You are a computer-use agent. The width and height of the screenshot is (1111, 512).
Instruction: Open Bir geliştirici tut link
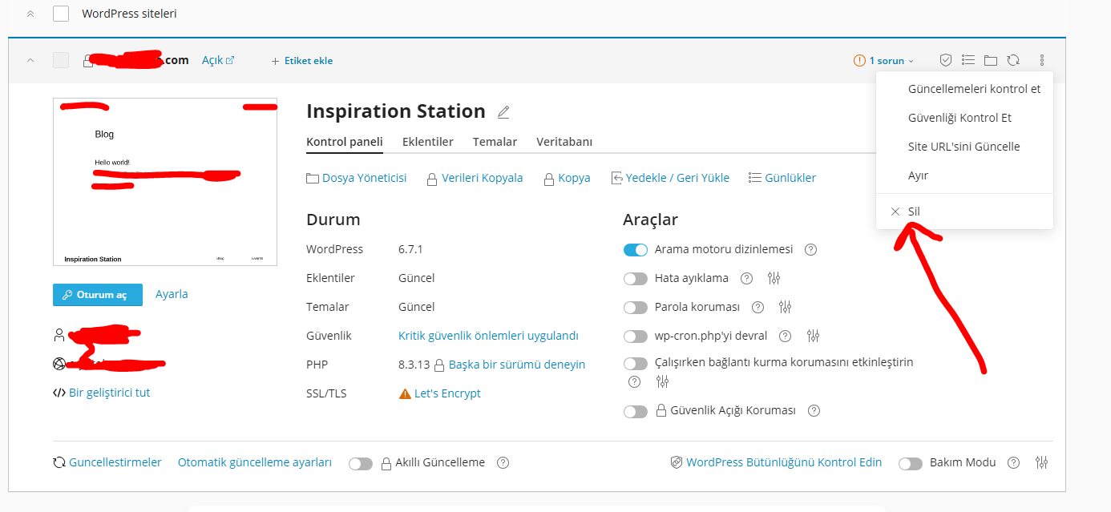pyautogui.click(x=102, y=393)
